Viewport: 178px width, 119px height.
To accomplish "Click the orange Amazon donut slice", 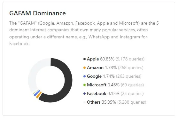I will (39, 95).
